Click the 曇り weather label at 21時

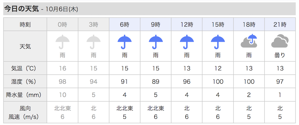point(280,55)
